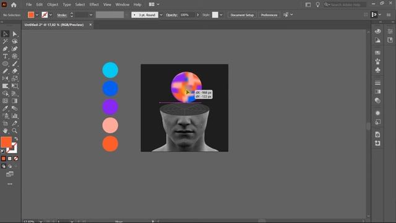Set paint mode to Gradient

10,159
